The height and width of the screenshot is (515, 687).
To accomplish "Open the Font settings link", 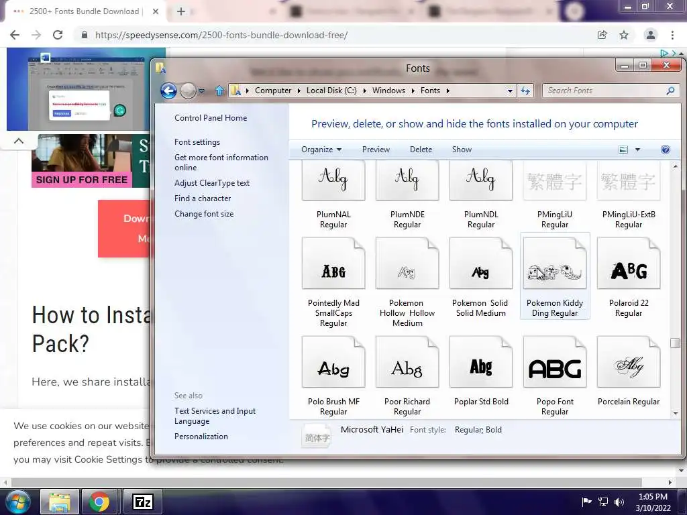I will [197, 142].
